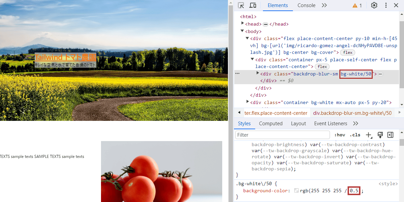This screenshot has height=202, width=404.
Task: Collapse the body element
Action: (242, 31)
